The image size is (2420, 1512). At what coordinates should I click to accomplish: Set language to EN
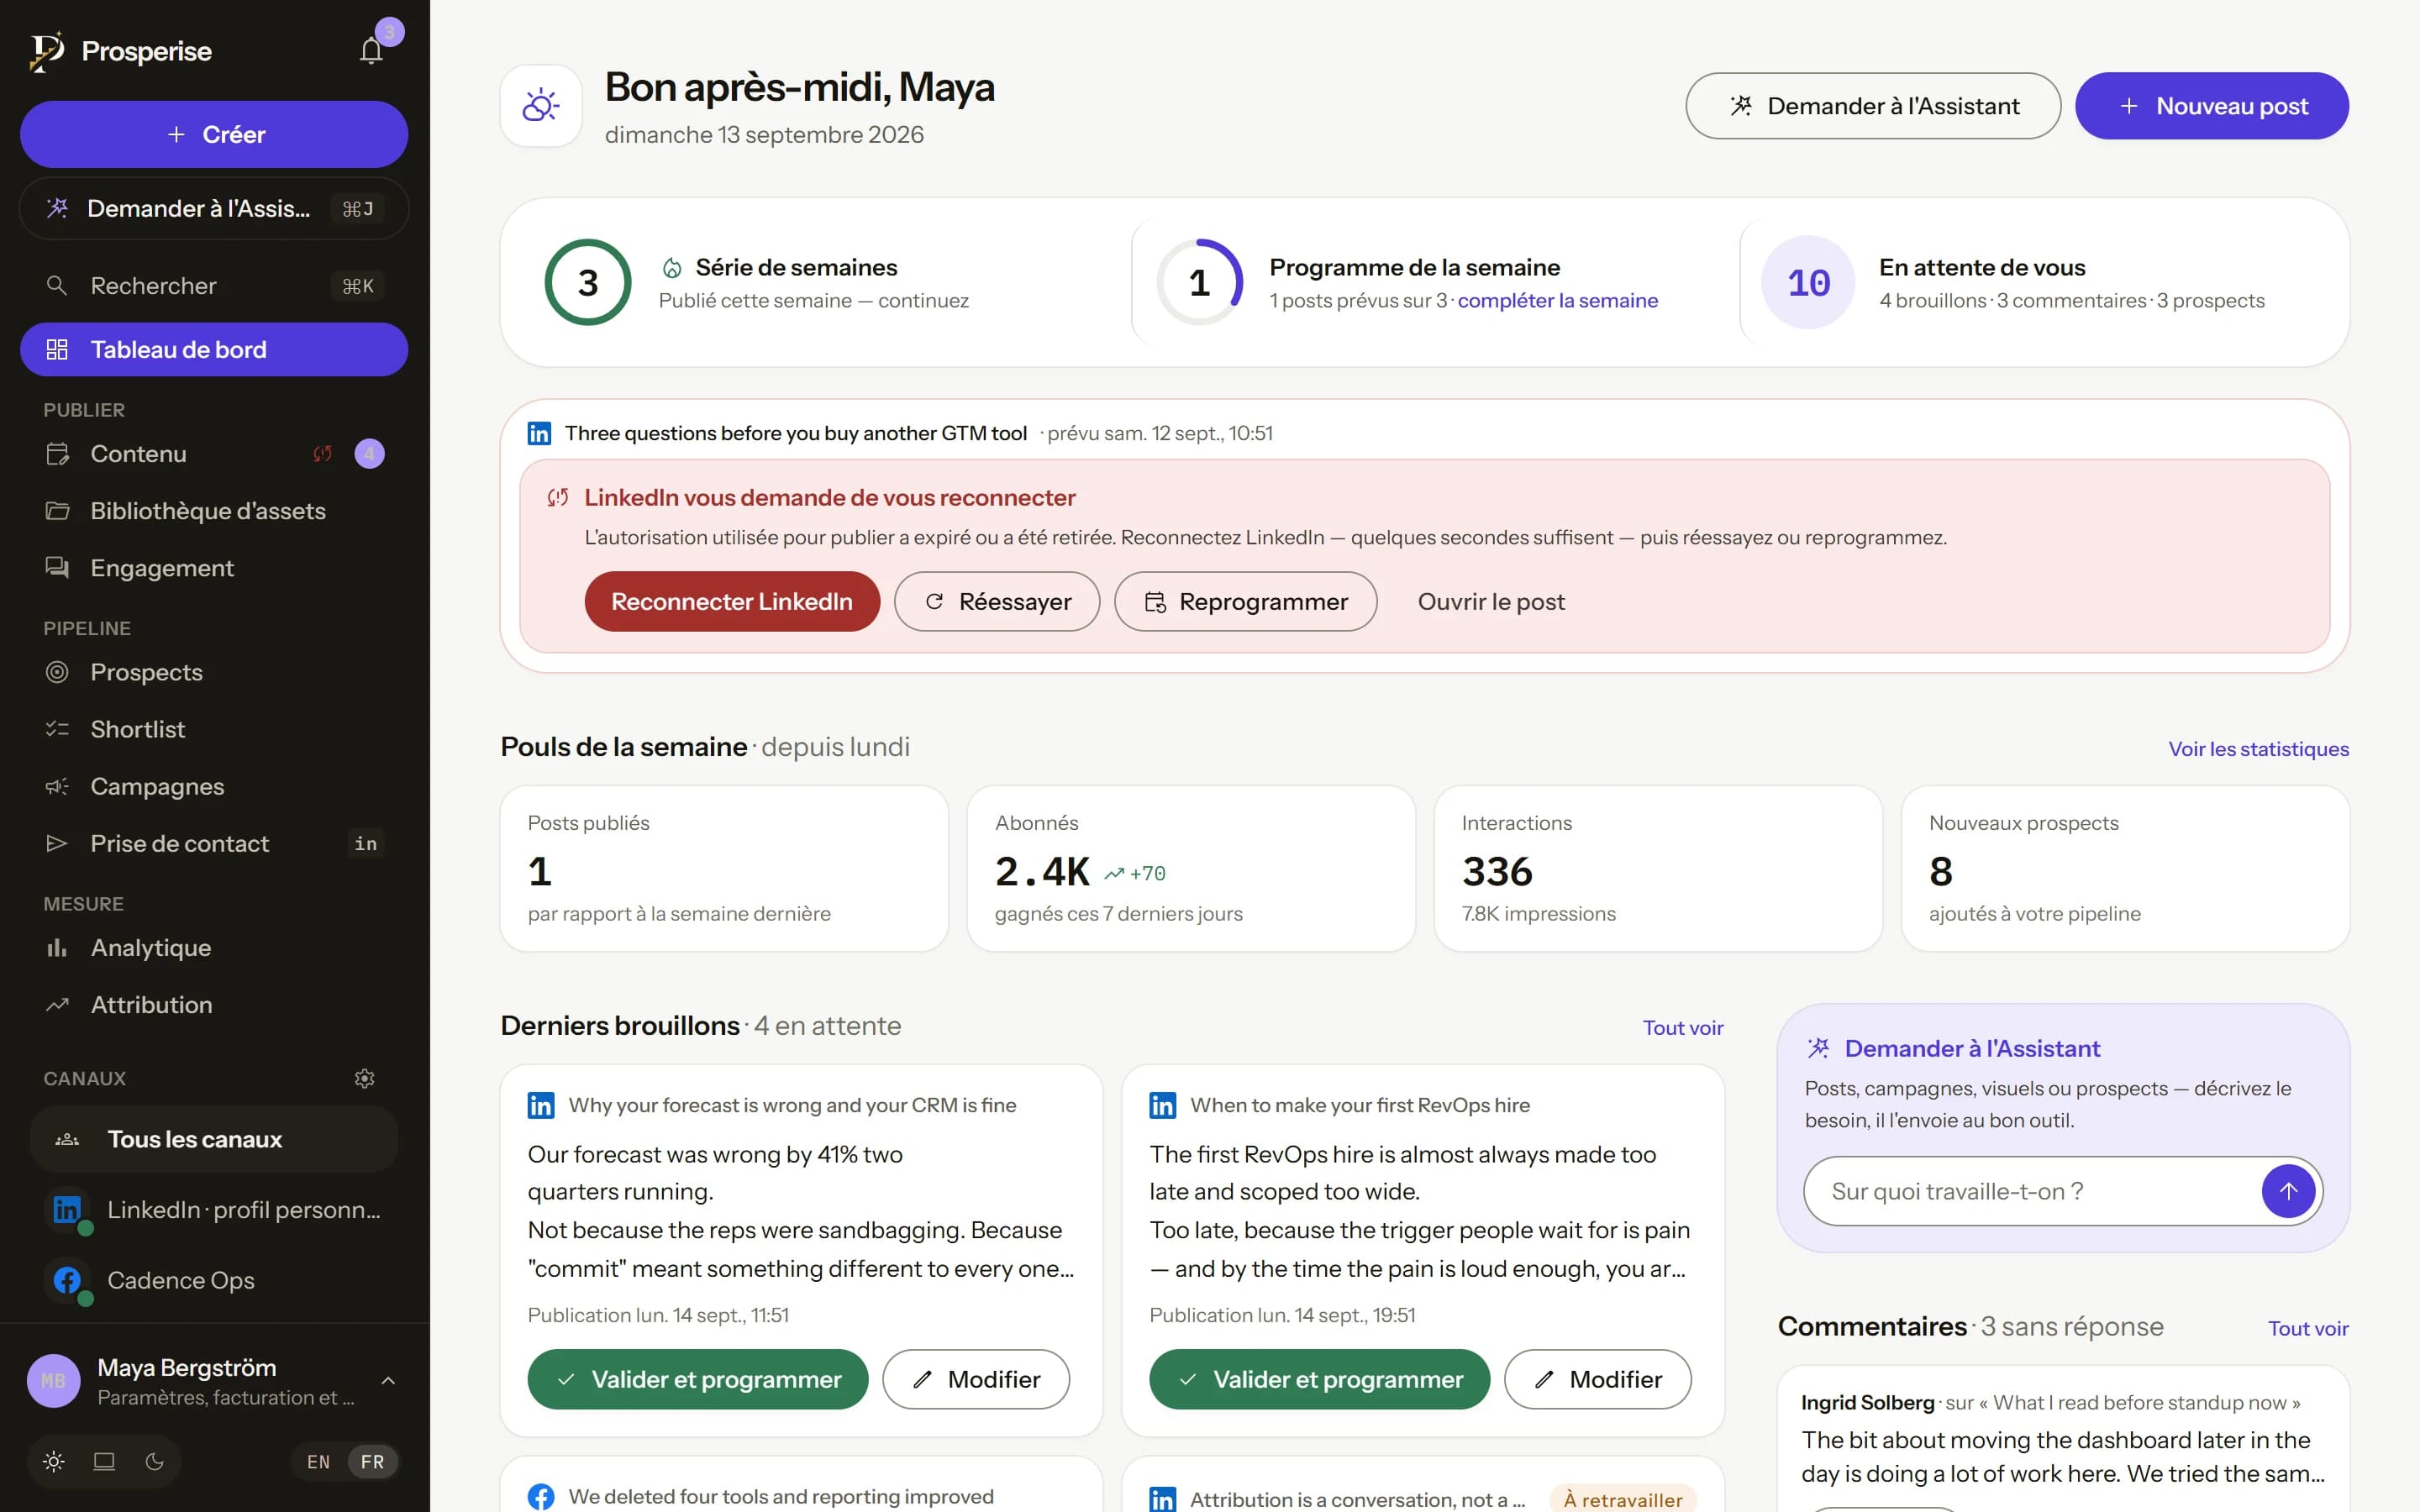tap(319, 1461)
